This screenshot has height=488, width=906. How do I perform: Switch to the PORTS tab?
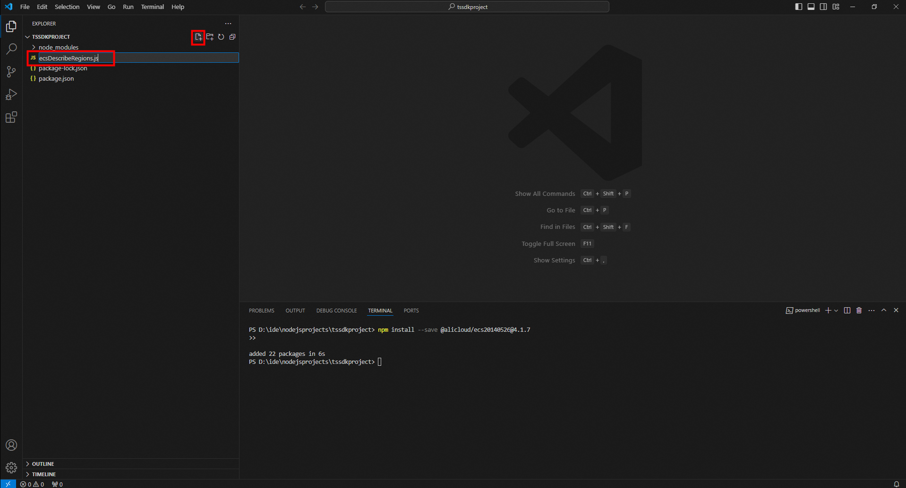pos(411,311)
